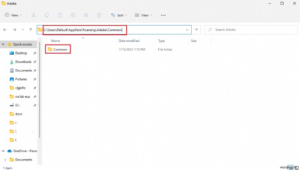
Task: Open the New item menu
Action: [x=13, y=15]
